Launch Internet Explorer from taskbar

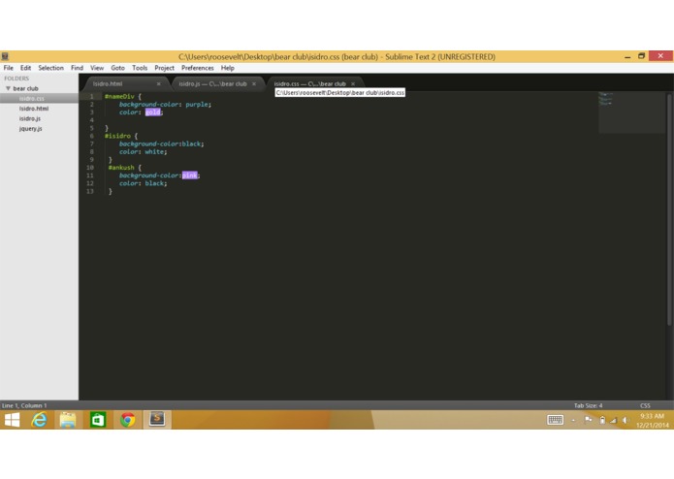pyautogui.click(x=39, y=420)
